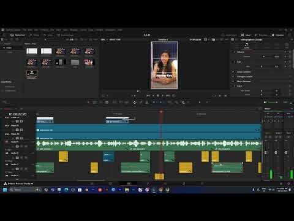
Task: Toggle the loop playback icon
Action: pos(174,96)
